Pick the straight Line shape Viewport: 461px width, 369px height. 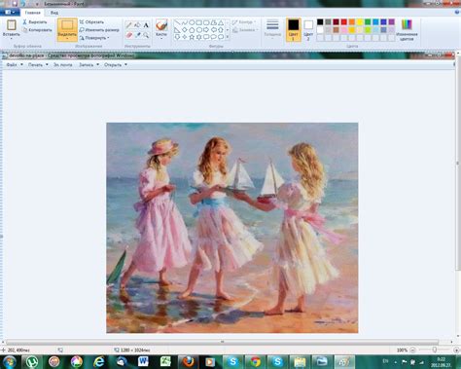point(177,22)
